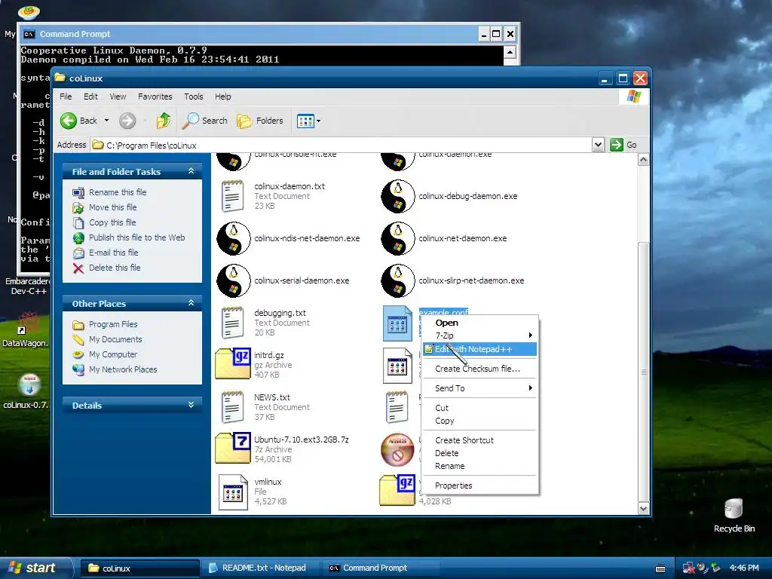Go to My Network Places link
Screen dimensions: 772x579
123,369
